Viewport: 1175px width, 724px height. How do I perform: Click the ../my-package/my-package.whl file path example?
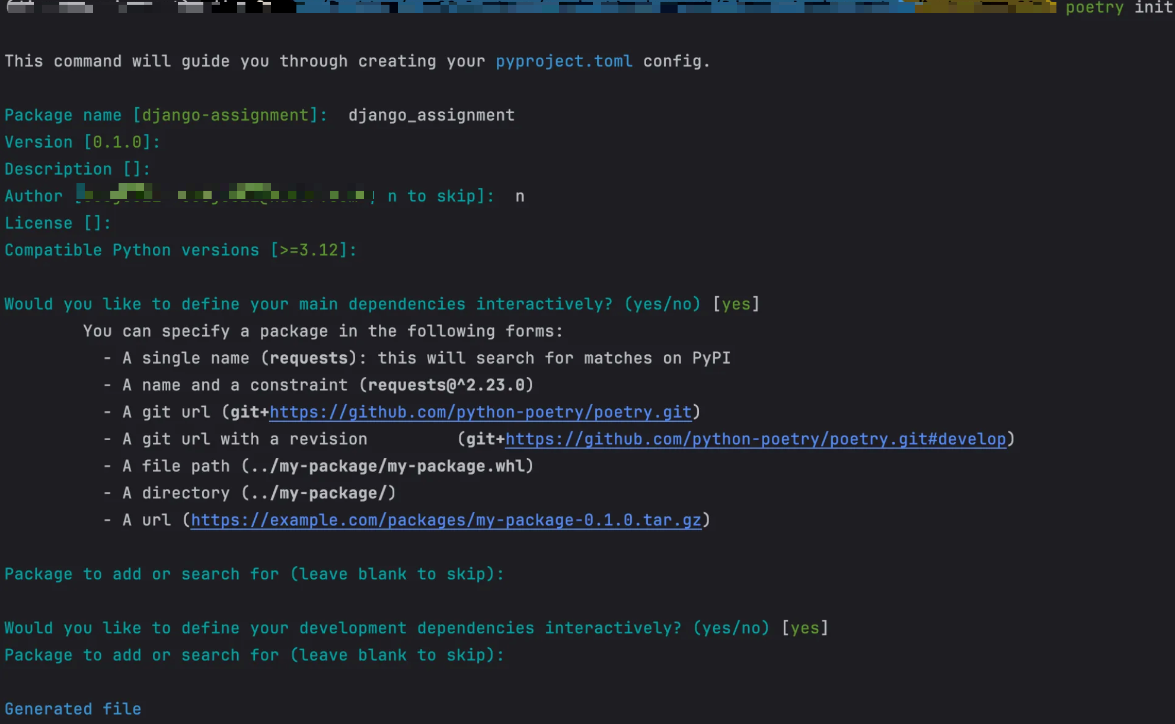(387, 466)
